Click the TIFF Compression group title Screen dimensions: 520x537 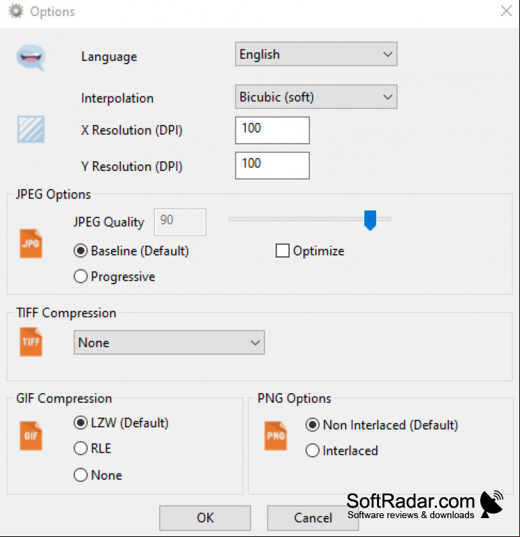click(66, 313)
